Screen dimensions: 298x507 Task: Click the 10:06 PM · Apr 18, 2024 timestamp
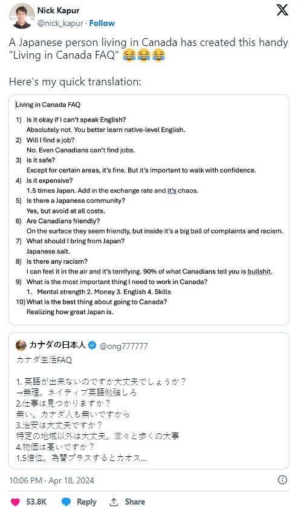pyautogui.click(x=51, y=480)
